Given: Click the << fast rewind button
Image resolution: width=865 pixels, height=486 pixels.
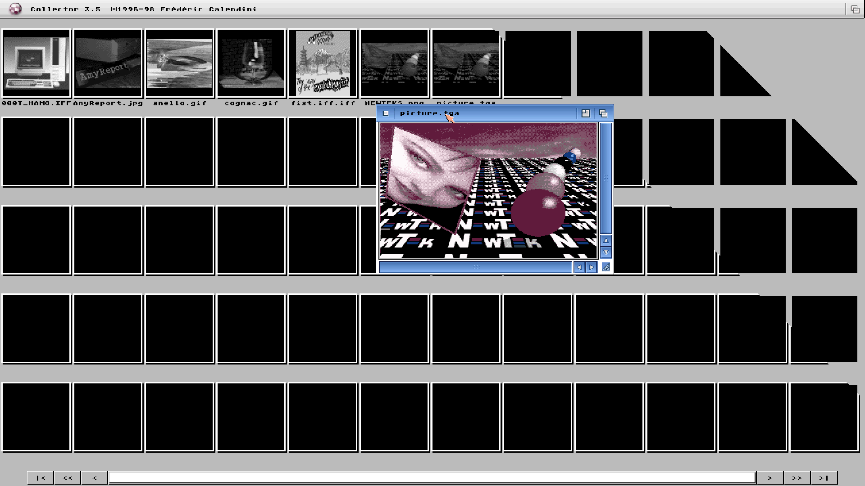Looking at the screenshot, I should coord(67,477).
